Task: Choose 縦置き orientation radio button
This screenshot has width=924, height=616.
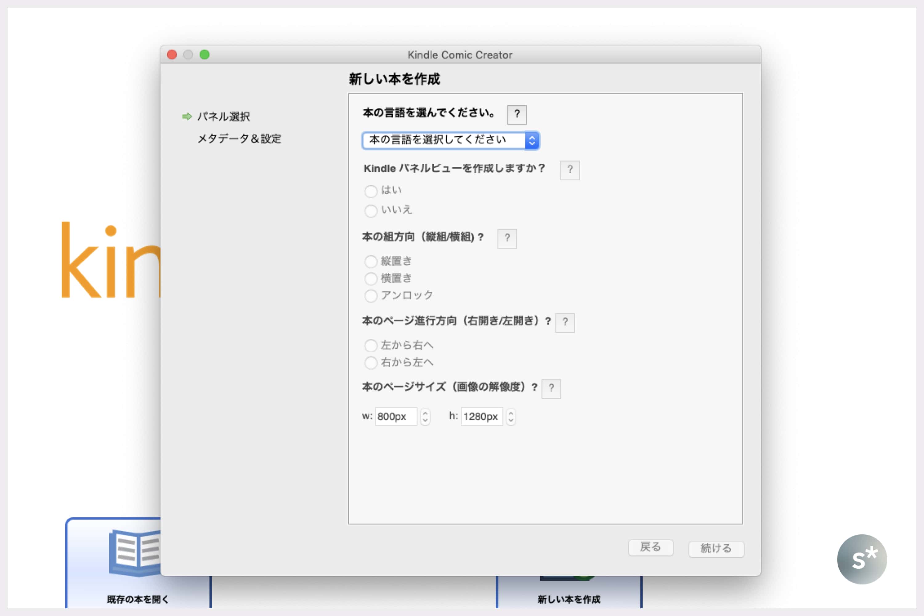Action: pyautogui.click(x=371, y=261)
